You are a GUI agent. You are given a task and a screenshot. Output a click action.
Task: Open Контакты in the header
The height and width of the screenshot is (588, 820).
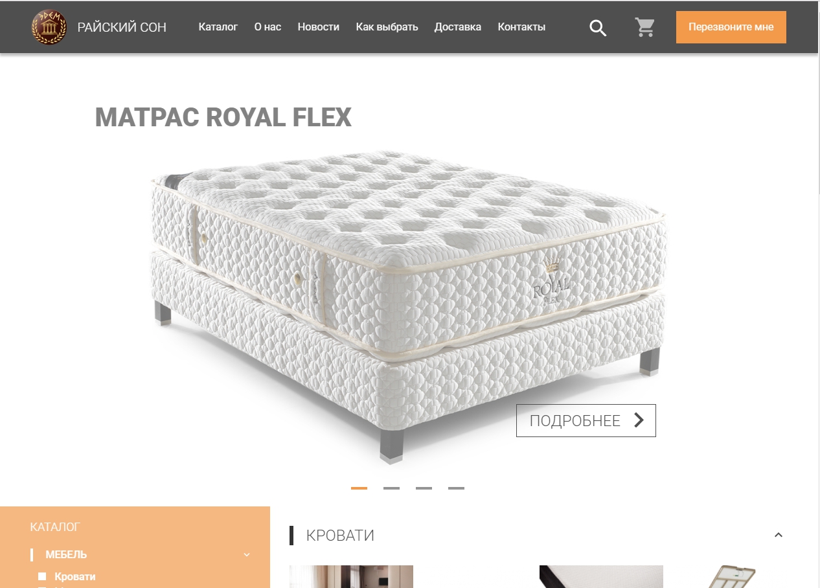(521, 27)
